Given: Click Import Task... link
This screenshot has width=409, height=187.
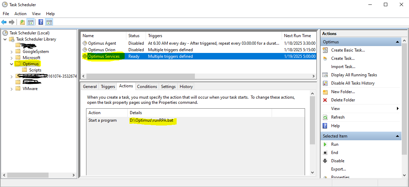Looking at the screenshot, I should click(x=343, y=67).
